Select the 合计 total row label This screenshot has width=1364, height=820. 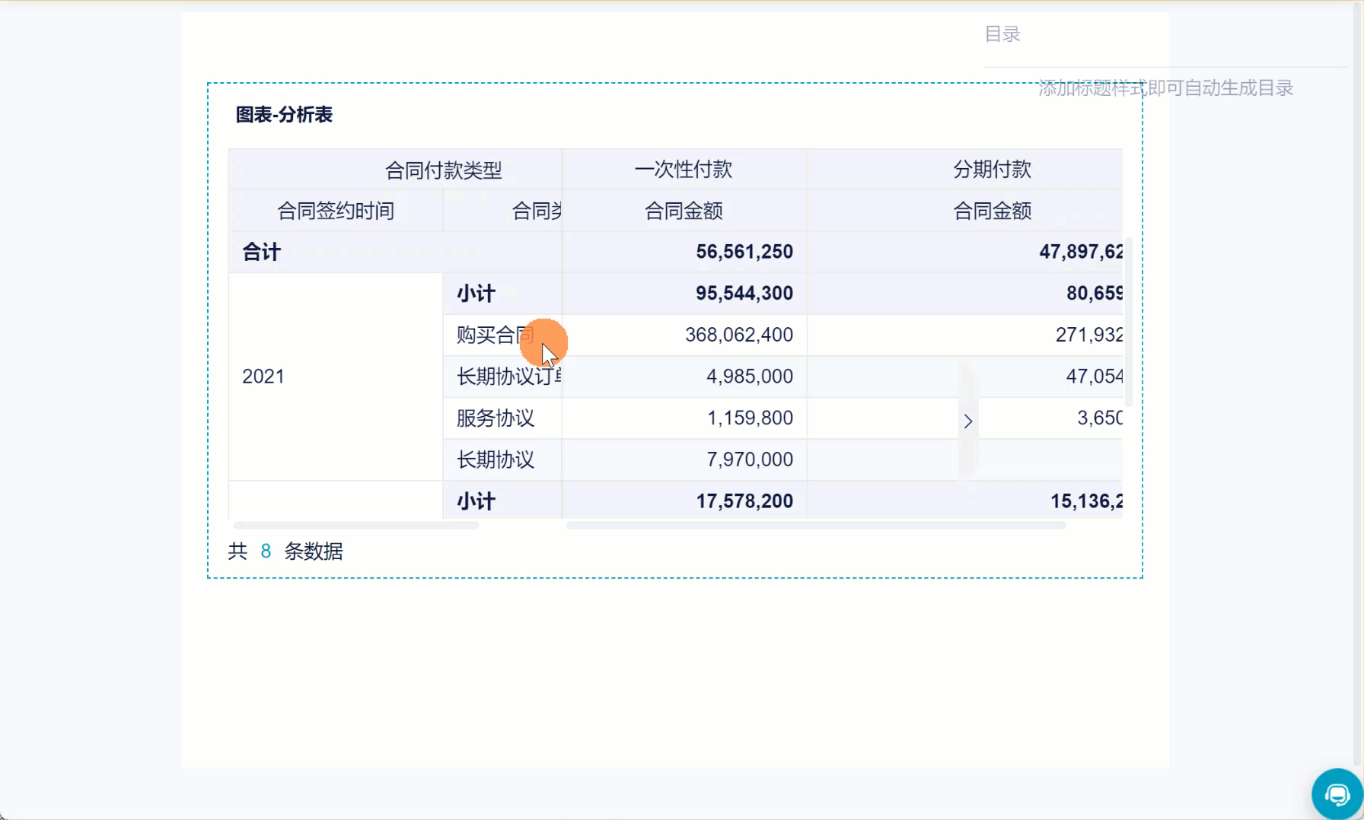[x=262, y=252]
